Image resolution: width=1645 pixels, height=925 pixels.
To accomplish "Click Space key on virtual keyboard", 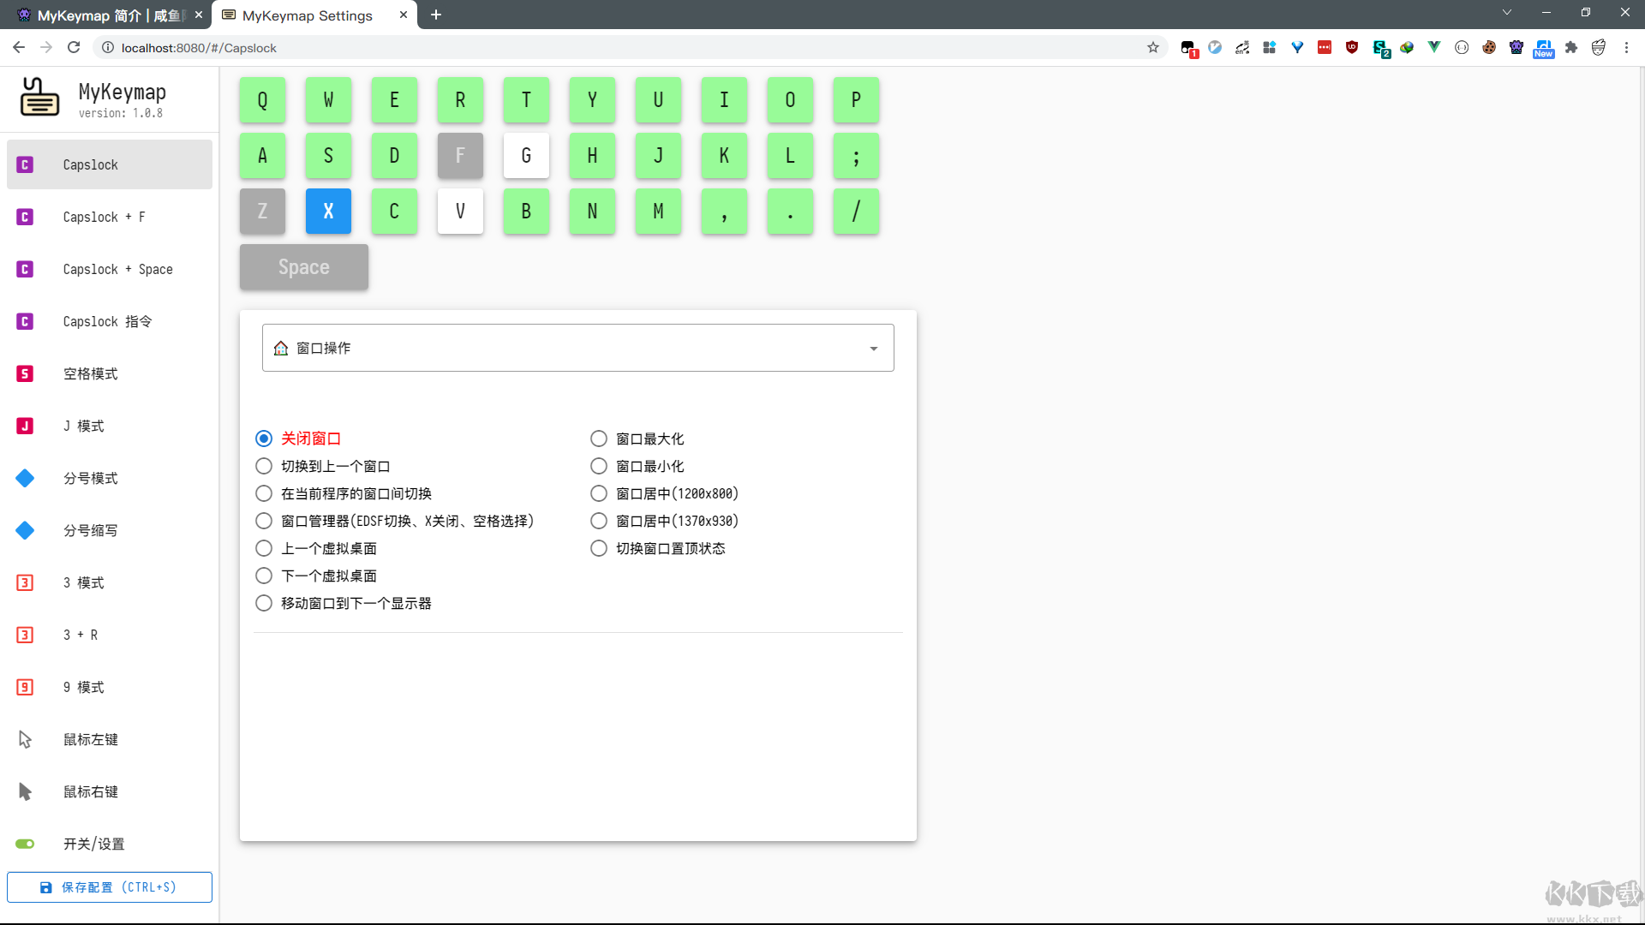I will click(302, 266).
